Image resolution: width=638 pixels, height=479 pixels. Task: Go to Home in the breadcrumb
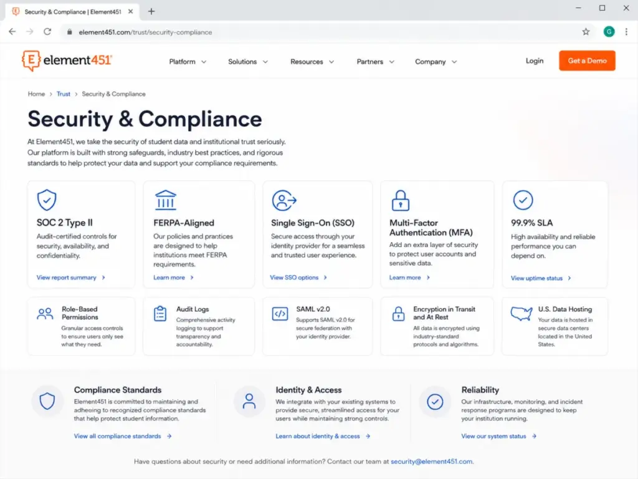click(x=36, y=94)
